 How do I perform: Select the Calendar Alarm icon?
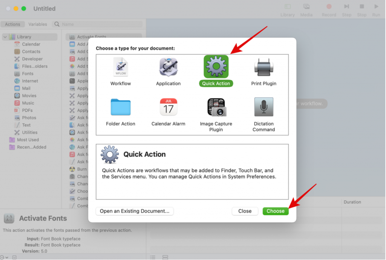point(168,107)
